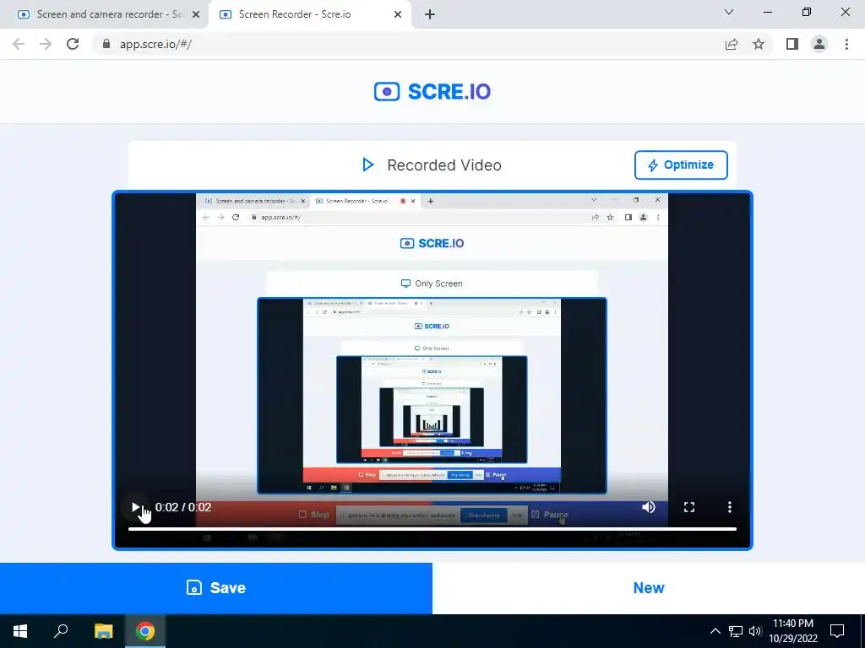
Task: Click the Optimize button
Action: [681, 165]
